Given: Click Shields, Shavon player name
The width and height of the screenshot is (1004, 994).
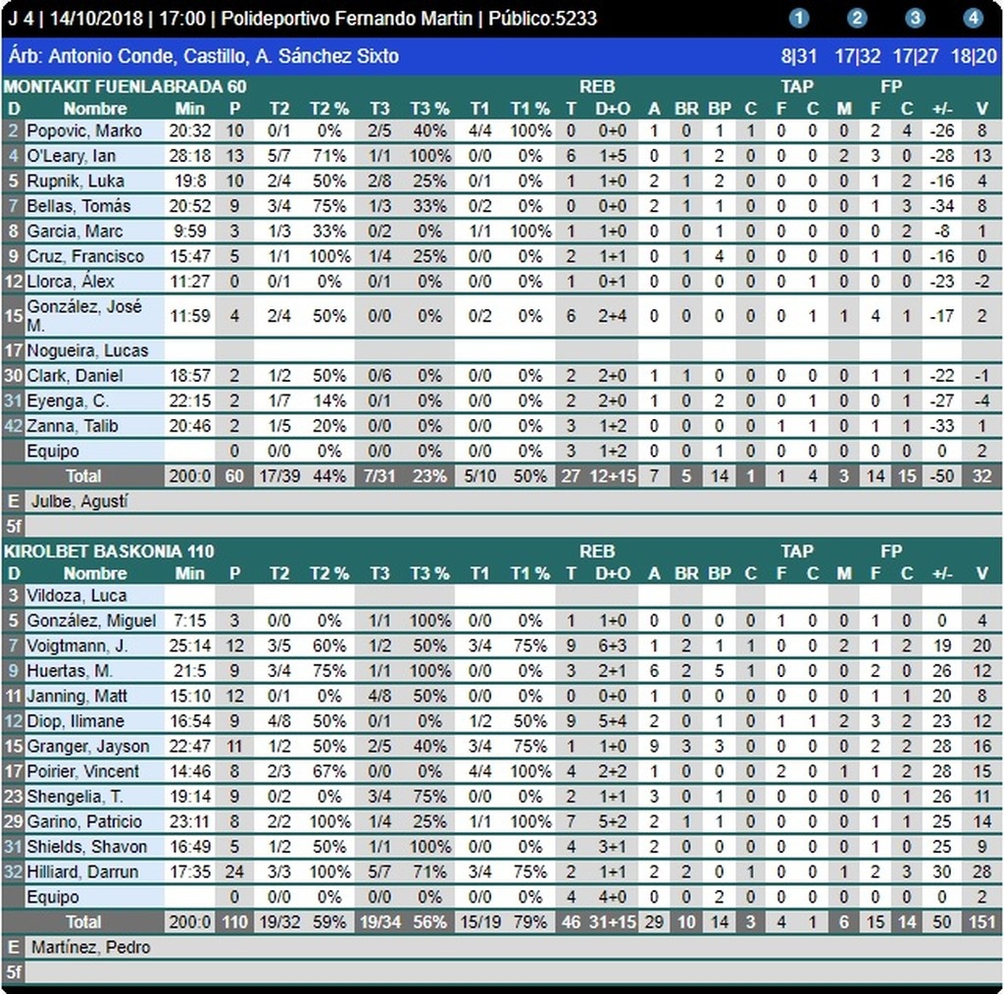Looking at the screenshot, I should point(86,847).
